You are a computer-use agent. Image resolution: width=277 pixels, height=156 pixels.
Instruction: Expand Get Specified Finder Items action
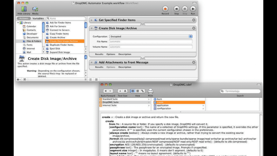tap(91, 20)
